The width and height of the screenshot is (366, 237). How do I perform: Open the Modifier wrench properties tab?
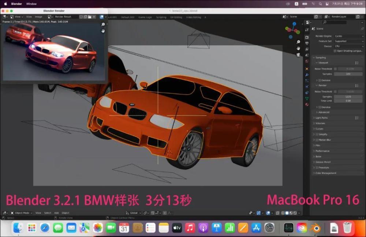pos(307,74)
